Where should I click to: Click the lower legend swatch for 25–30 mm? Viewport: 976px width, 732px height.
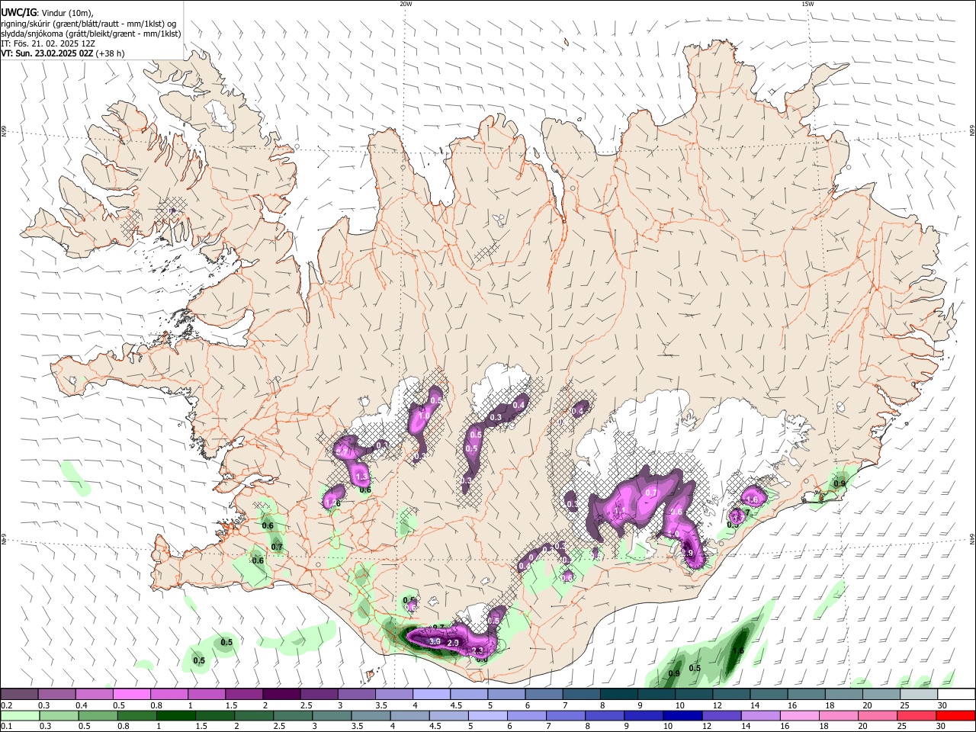(x=917, y=715)
